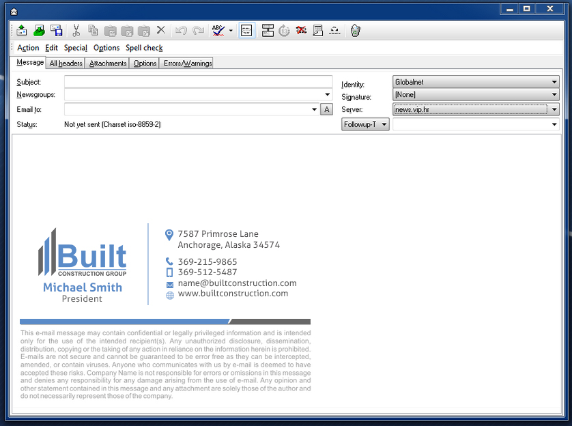Screen dimensions: 572x426
Task: Click the Copy icon
Action: (93, 31)
